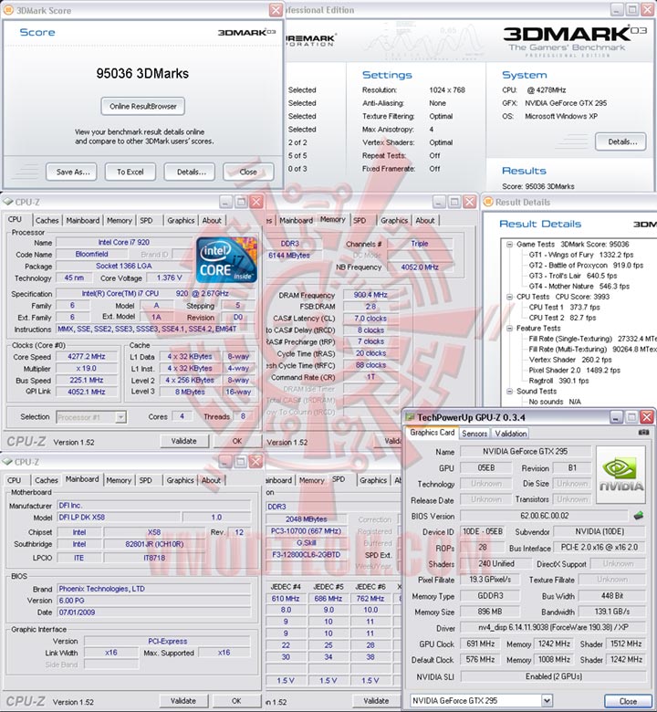The image size is (657, 712).
Task: Open CPU tab in CPU-Z motherboard window
Action: 14,480
